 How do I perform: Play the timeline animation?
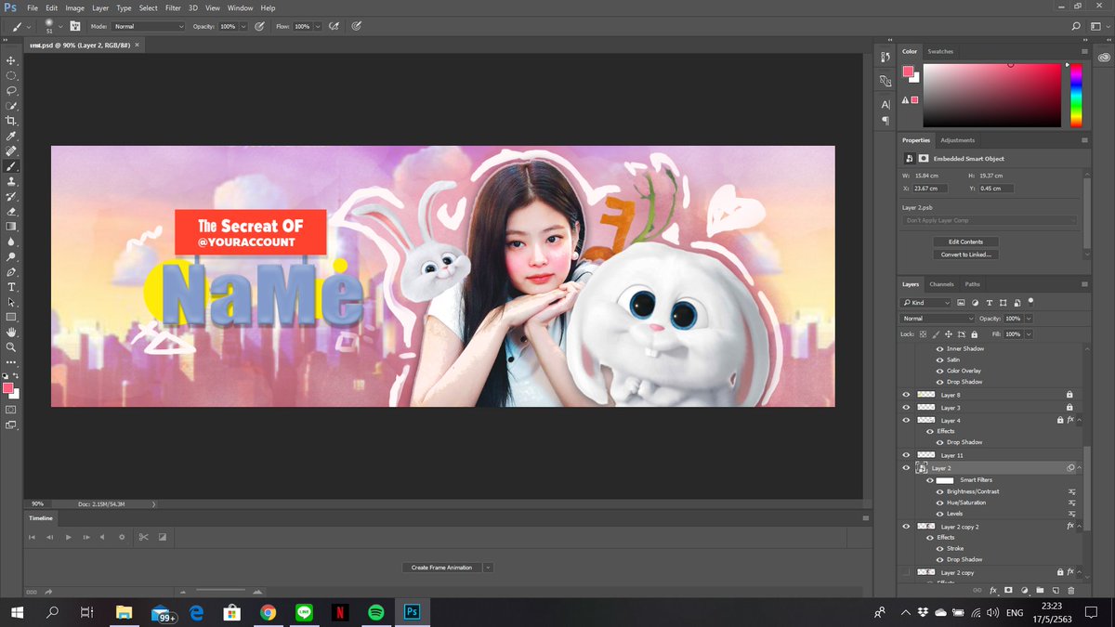(68, 537)
